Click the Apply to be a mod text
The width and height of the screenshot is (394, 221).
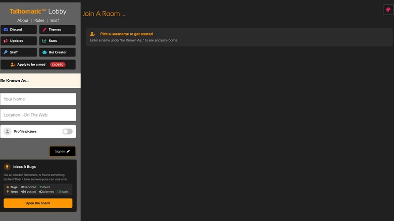pyautogui.click(x=31, y=65)
